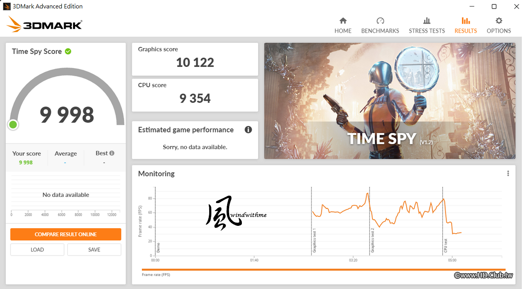Screen dimensions: 522x289
Task: Open the Monitoring three-dot options menu
Action: [x=508, y=173]
